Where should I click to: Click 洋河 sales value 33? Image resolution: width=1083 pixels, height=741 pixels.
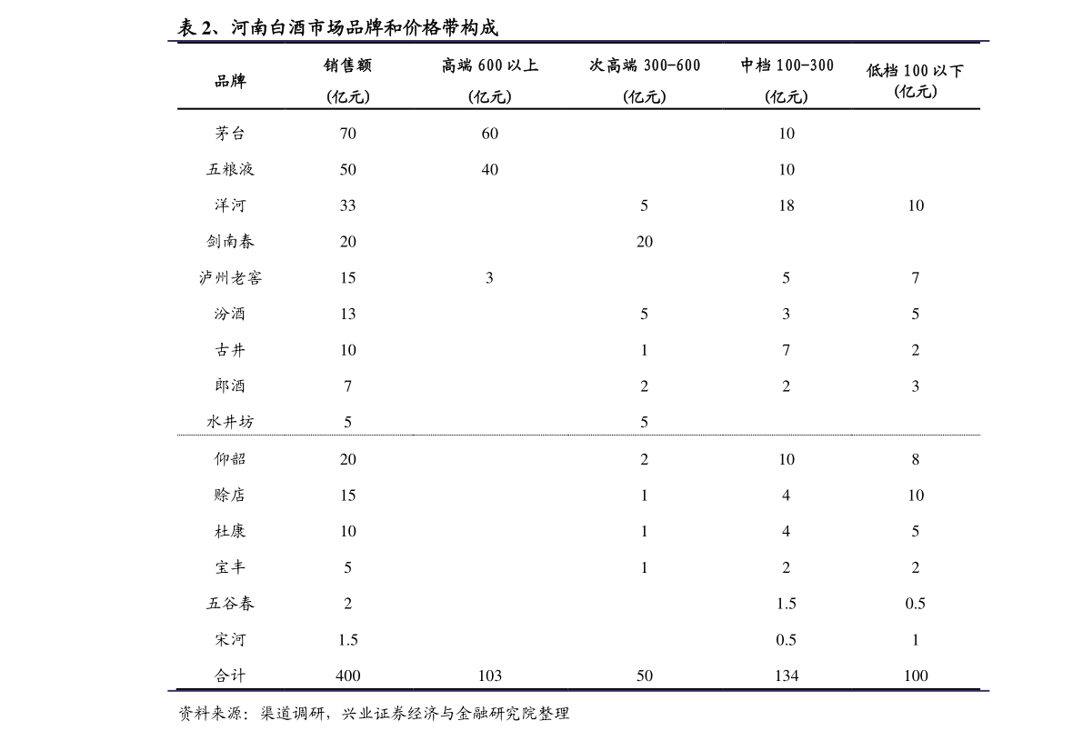[348, 205]
